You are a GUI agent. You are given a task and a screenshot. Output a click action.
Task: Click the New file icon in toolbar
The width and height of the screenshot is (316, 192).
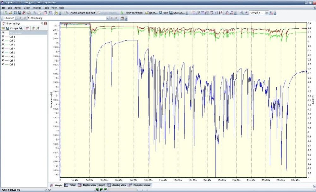[x=6, y=13]
